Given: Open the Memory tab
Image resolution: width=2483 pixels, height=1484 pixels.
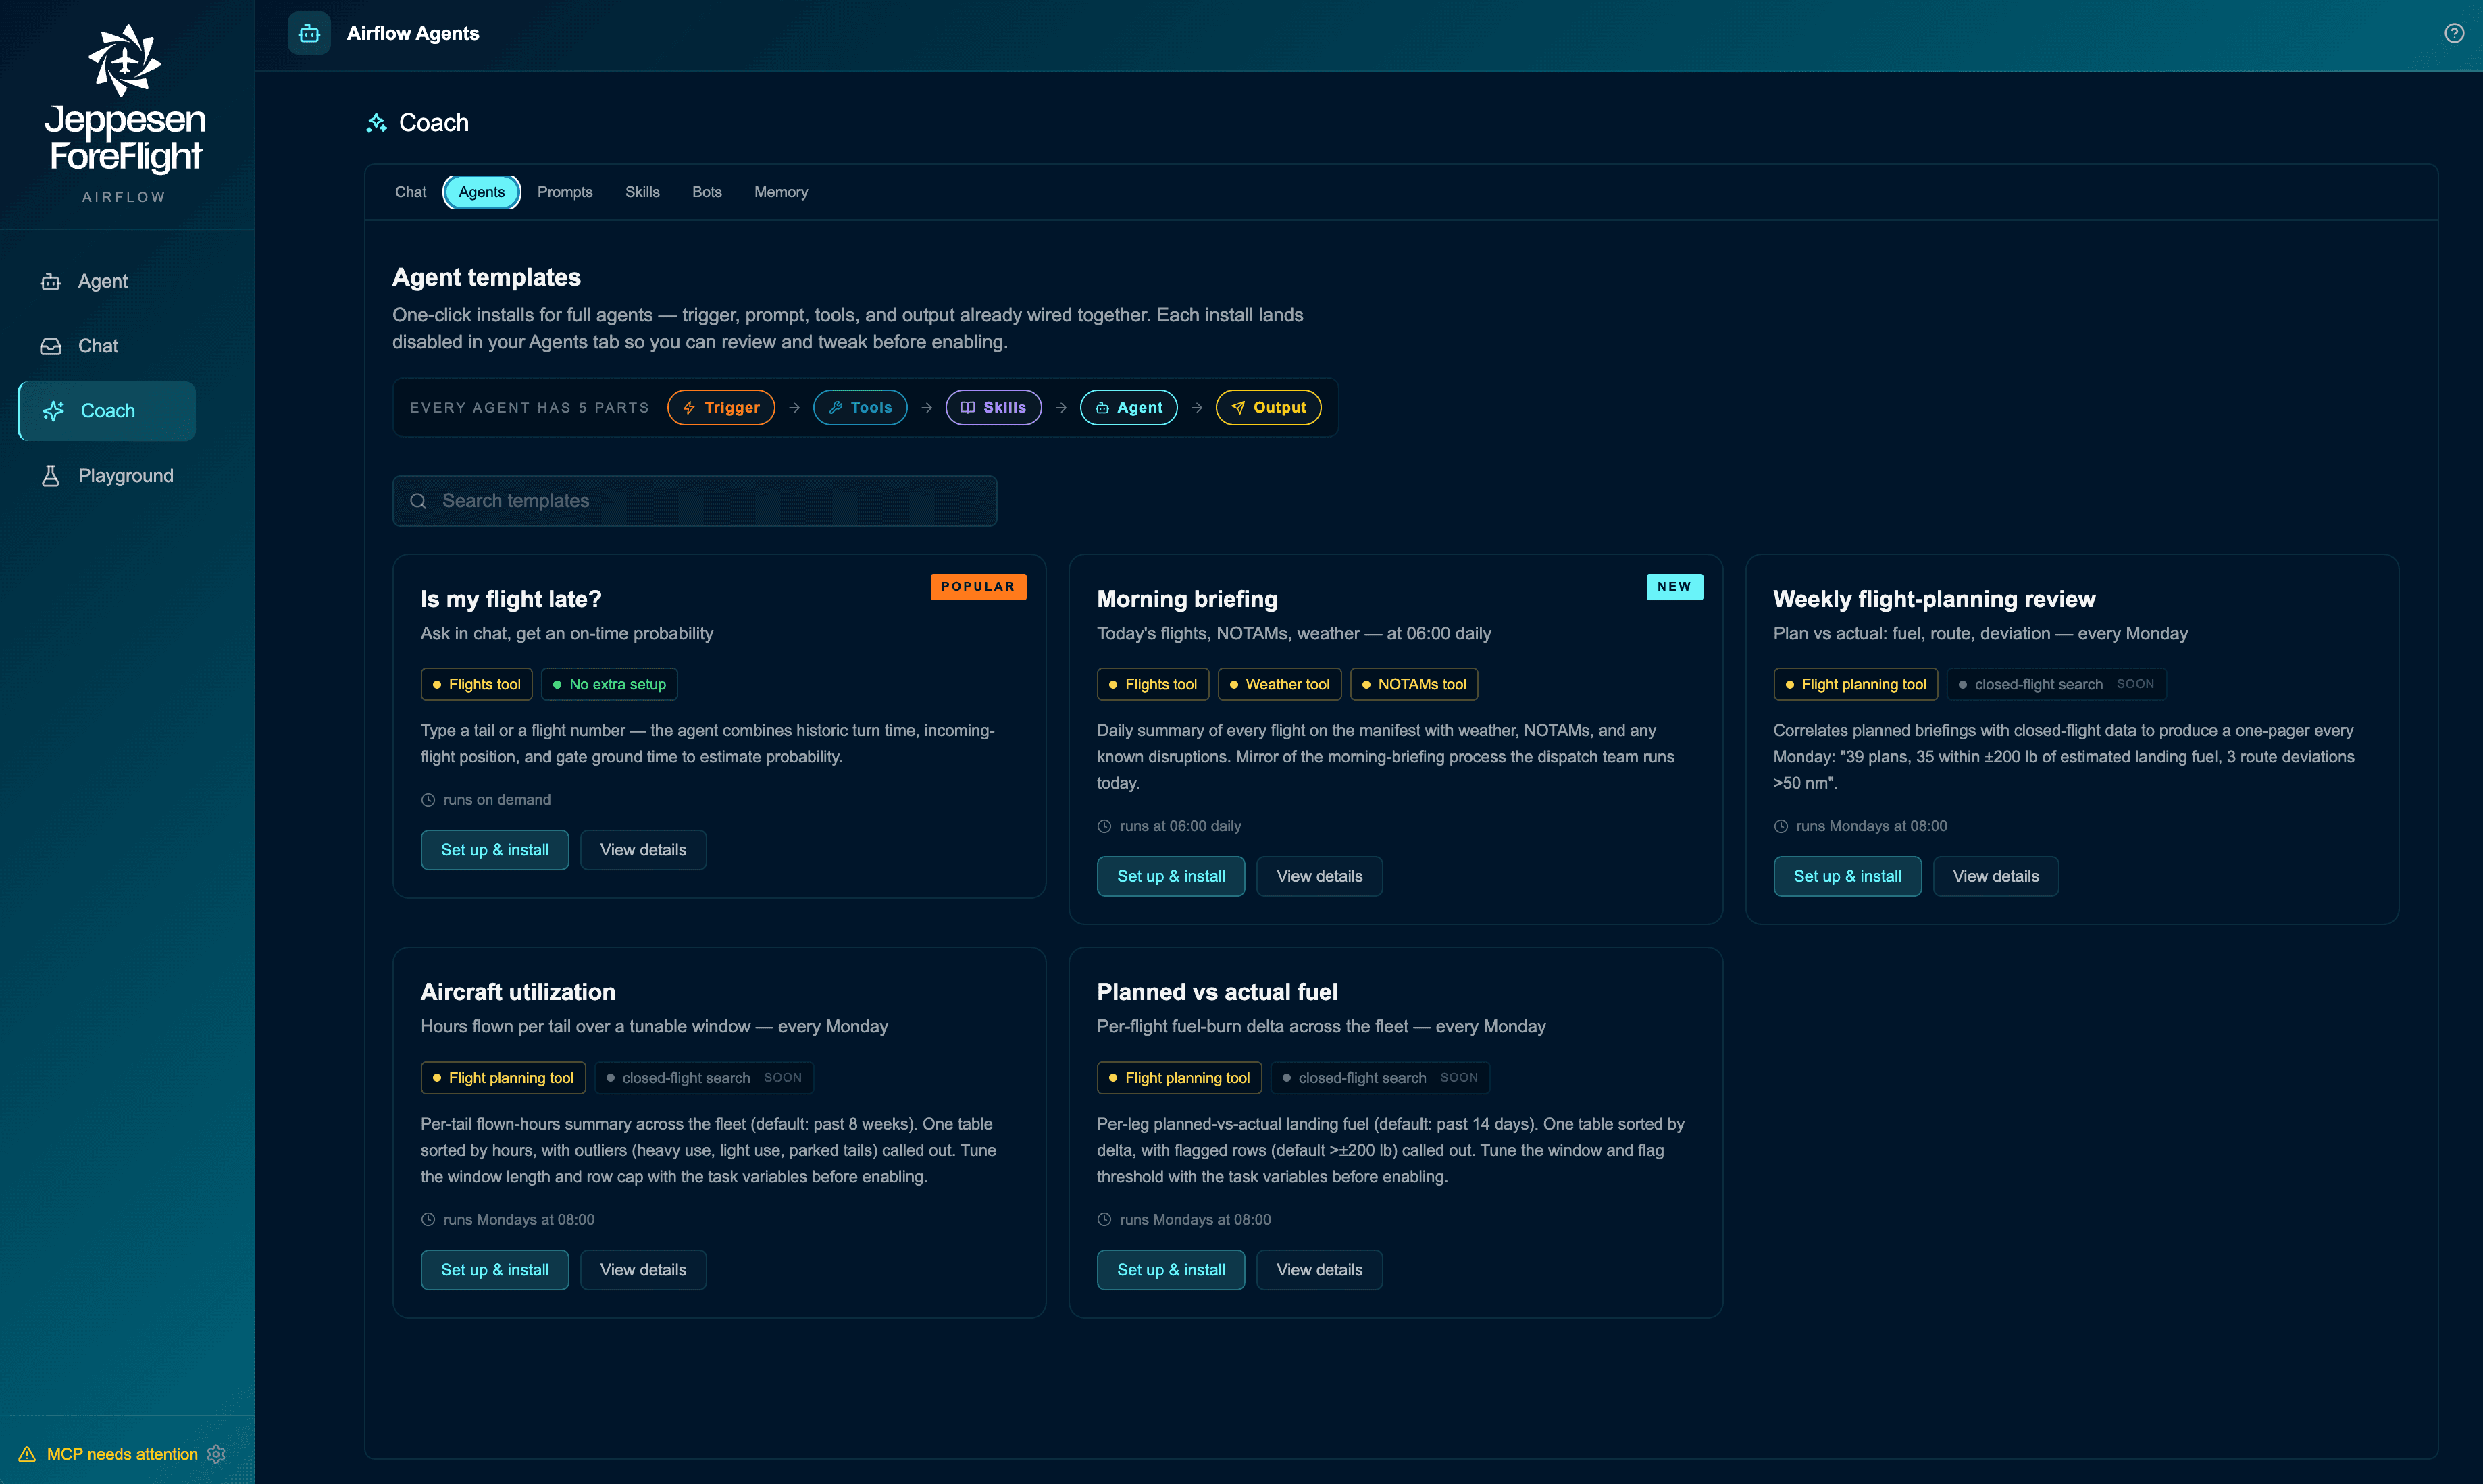Looking at the screenshot, I should click(x=782, y=192).
